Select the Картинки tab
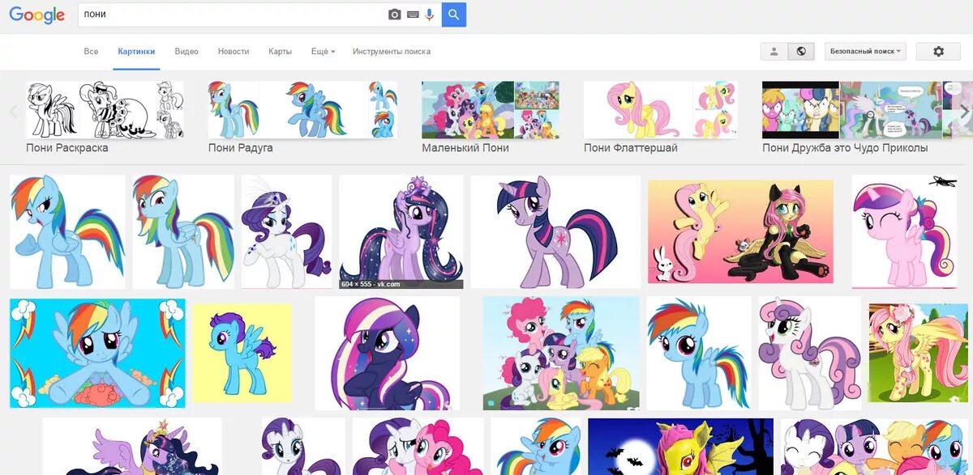973x475 pixels. click(136, 52)
